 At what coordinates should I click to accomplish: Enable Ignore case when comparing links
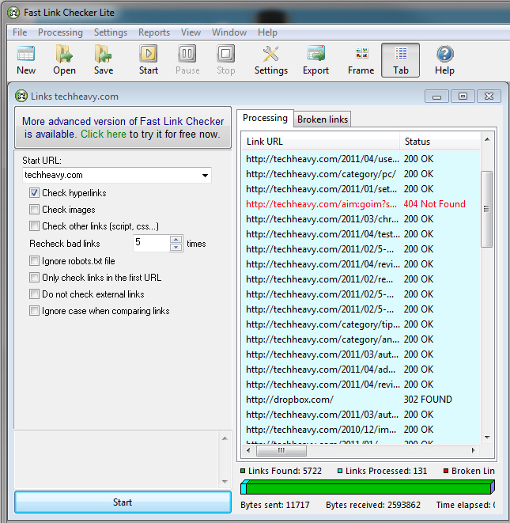tap(34, 311)
